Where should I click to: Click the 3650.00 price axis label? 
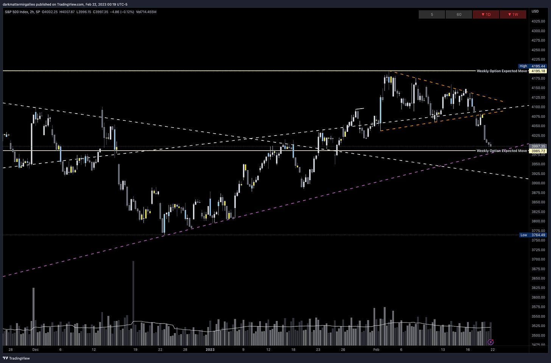[x=538, y=279]
